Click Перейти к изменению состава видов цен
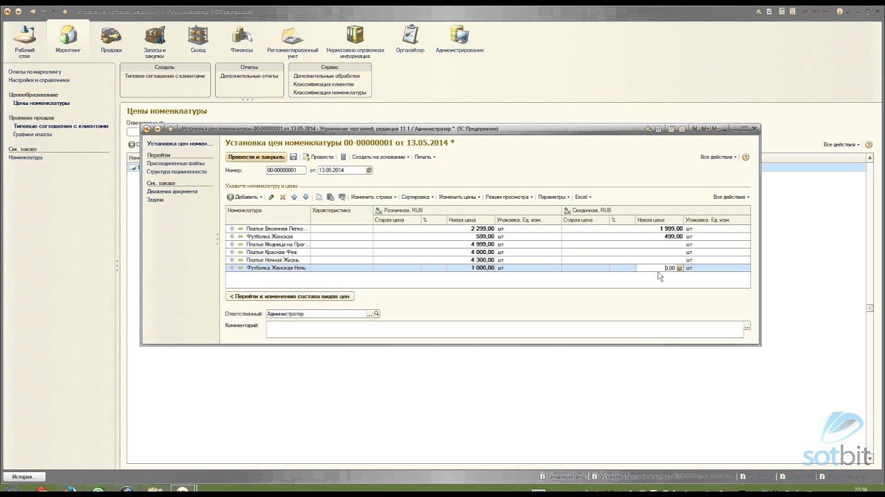 click(290, 296)
